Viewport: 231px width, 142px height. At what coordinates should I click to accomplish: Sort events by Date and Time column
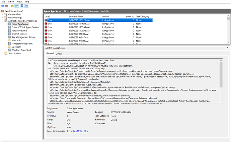76,16
